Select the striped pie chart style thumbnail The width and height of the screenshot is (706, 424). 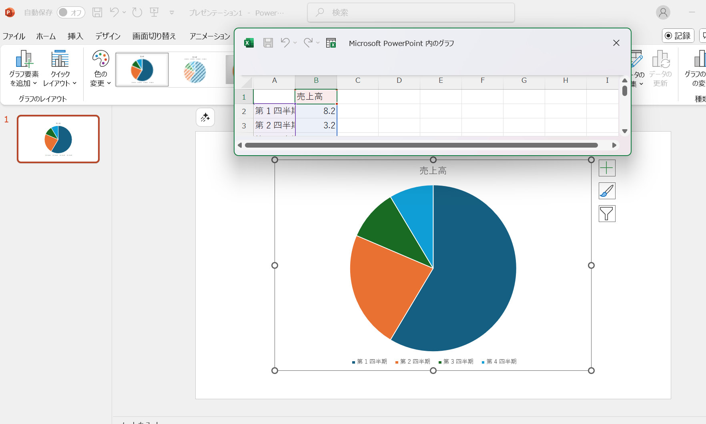point(195,70)
